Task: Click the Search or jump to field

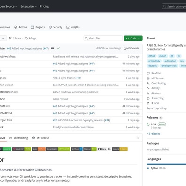Action: pos(174,6)
